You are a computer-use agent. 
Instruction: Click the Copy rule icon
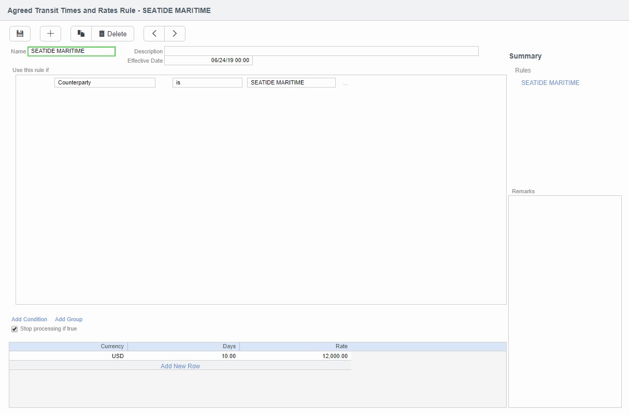81,34
